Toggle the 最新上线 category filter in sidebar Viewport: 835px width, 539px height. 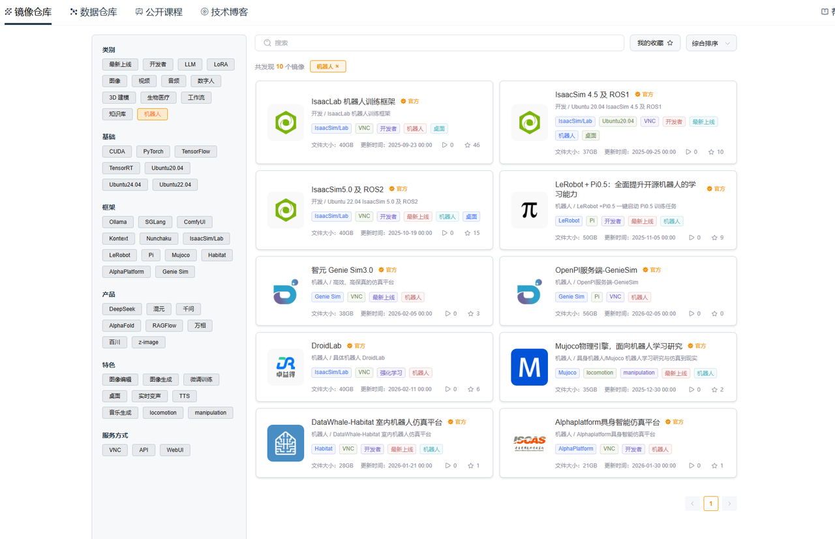(120, 65)
